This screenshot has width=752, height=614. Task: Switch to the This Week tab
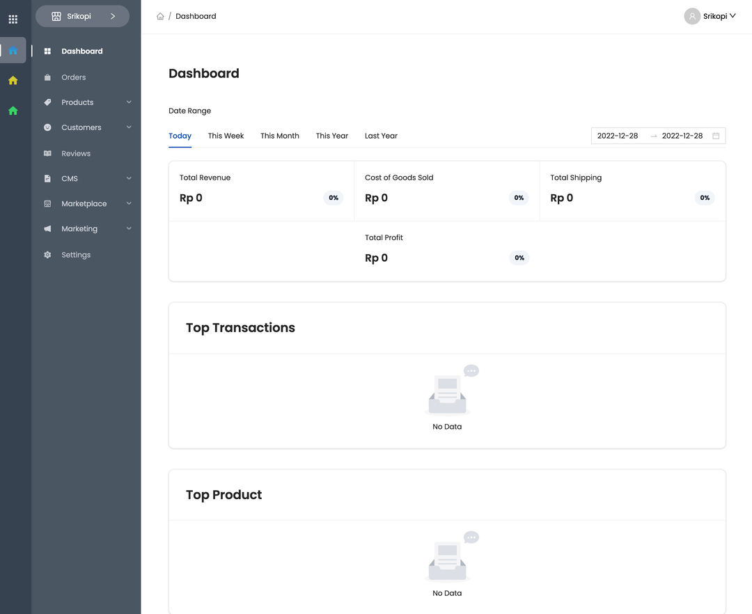pos(226,136)
